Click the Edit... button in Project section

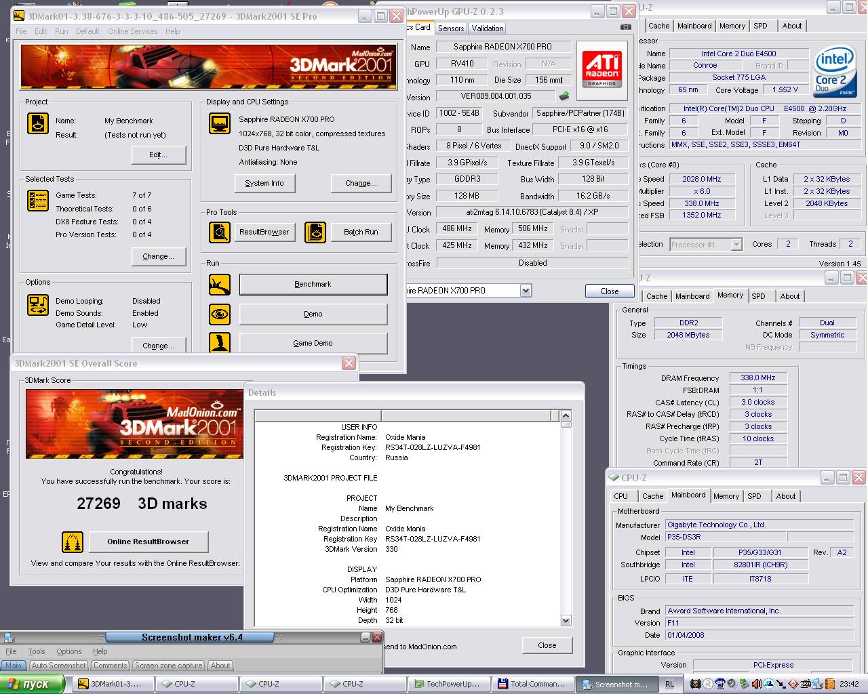159,155
